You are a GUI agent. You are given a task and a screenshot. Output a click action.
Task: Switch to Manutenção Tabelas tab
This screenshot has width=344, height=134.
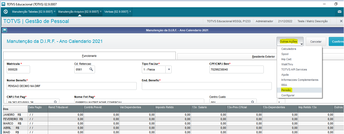pyautogui.click(x=32, y=12)
